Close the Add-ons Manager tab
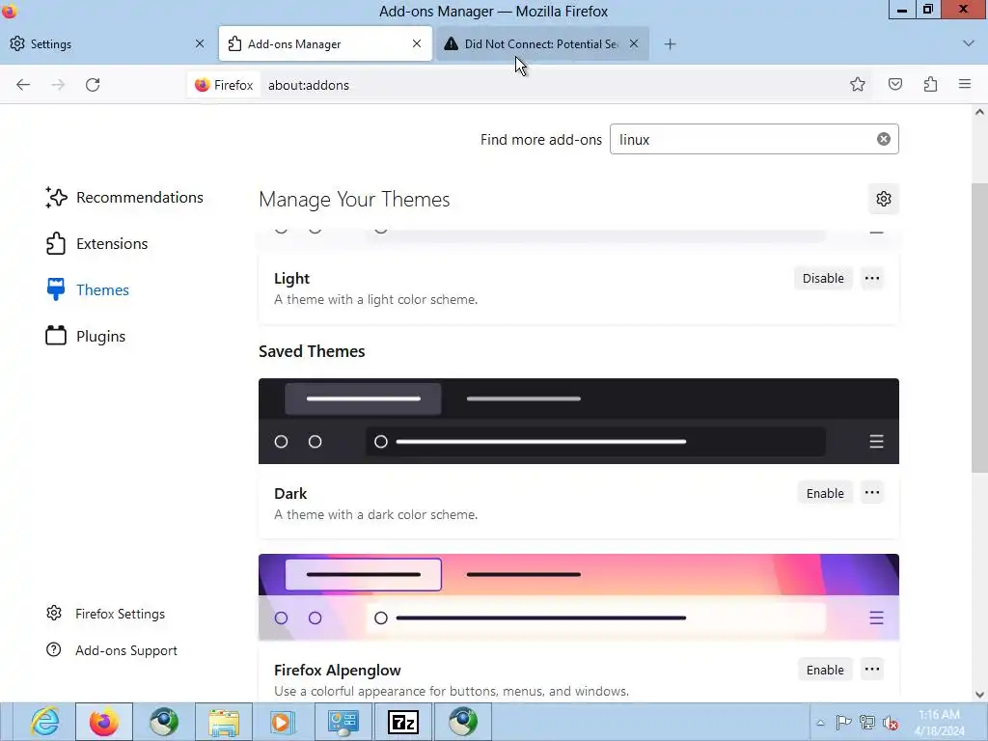The height and width of the screenshot is (741, 988). point(417,43)
